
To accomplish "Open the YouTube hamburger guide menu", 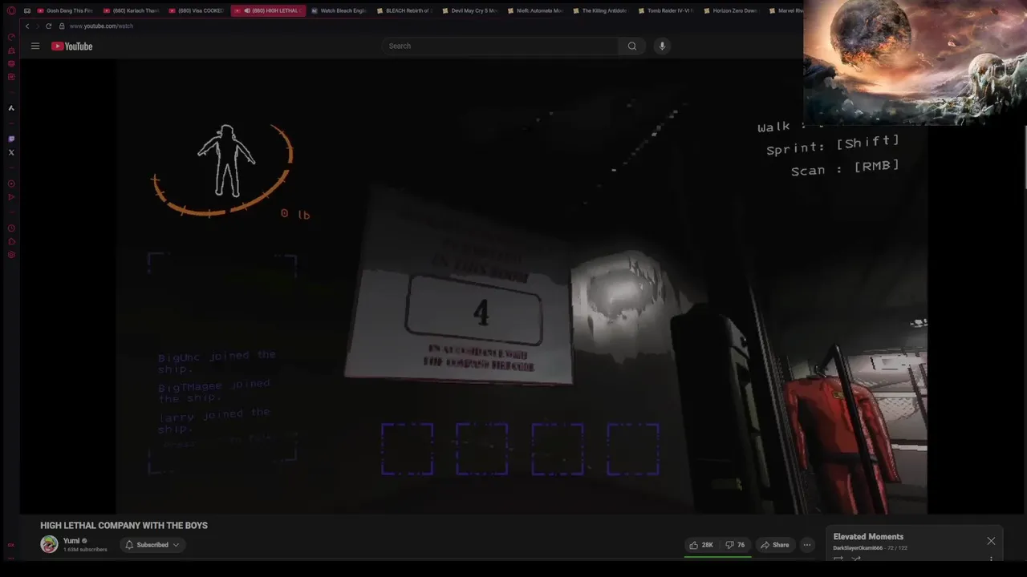I will pyautogui.click(x=35, y=46).
